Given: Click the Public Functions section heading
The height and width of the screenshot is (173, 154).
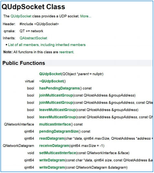Looking at the screenshot, I should pos(24,63).
